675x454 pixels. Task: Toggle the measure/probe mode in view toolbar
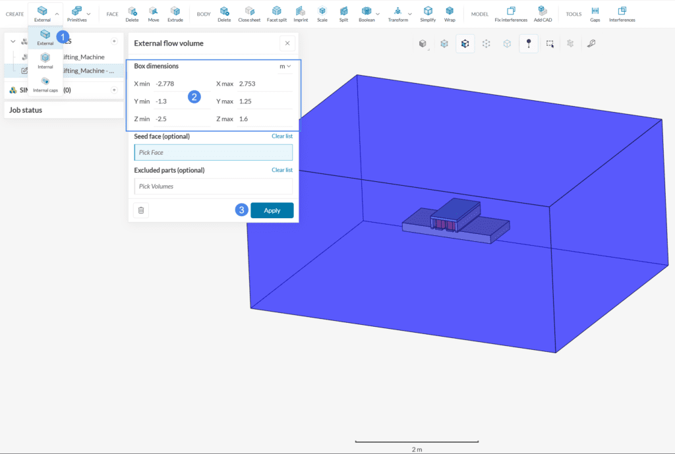(x=528, y=43)
